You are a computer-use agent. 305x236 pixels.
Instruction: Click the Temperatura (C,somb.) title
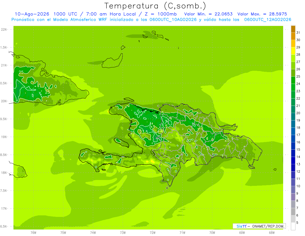[155, 6]
